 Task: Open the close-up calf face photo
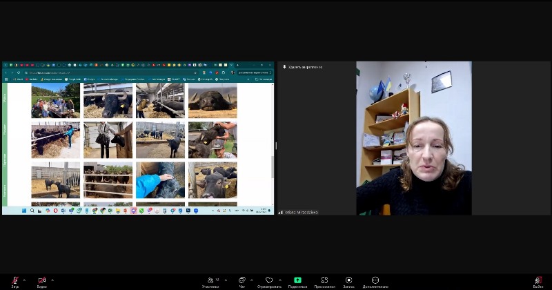(213, 180)
